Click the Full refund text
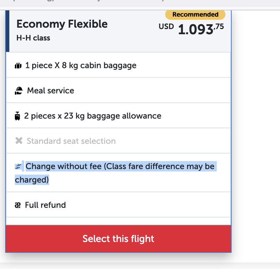This screenshot has width=280, height=269. [45, 205]
